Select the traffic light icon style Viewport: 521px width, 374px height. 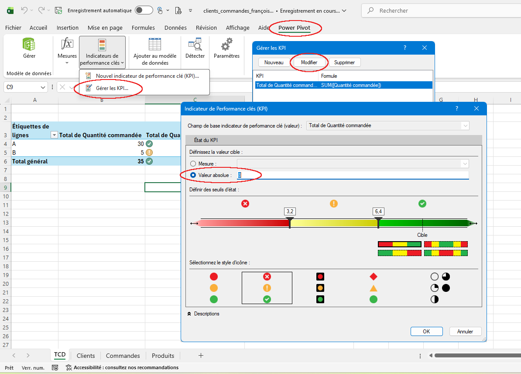320,288
